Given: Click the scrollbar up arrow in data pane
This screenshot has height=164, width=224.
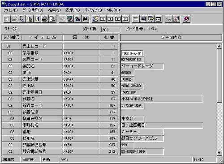Looking at the screenshot, I should tap(219, 46).
